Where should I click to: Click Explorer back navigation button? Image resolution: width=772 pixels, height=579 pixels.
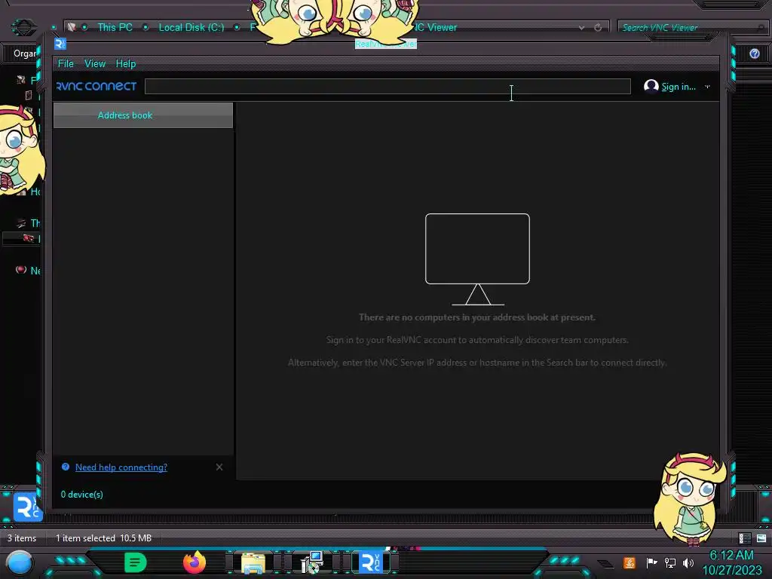coord(23,28)
